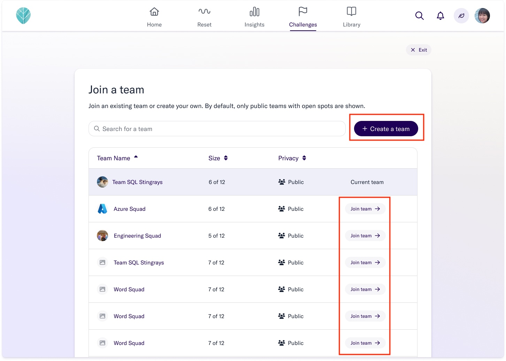The image size is (506, 361).
Task: Sort the table by Size
Action: tap(218, 158)
